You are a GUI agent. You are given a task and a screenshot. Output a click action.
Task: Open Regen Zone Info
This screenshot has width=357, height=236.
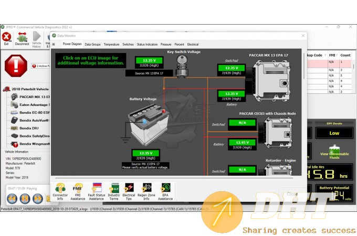(x=146, y=191)
